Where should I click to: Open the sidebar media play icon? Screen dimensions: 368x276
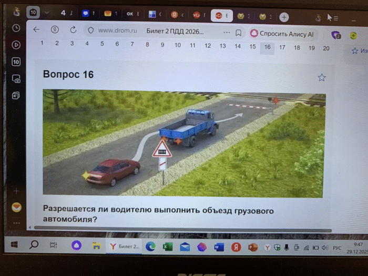(16, 45)
